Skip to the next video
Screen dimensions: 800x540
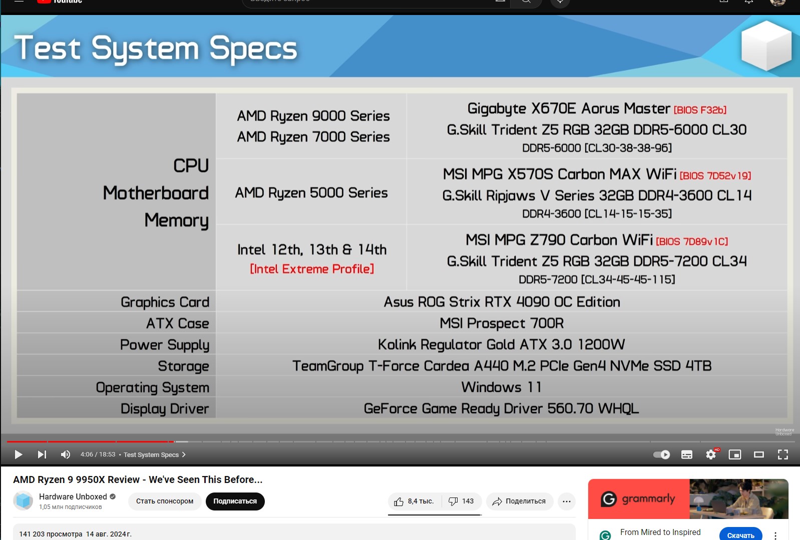pos(42,454)
